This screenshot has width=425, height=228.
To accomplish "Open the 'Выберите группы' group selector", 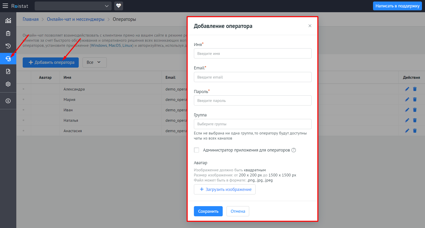I will pos(253,124).
